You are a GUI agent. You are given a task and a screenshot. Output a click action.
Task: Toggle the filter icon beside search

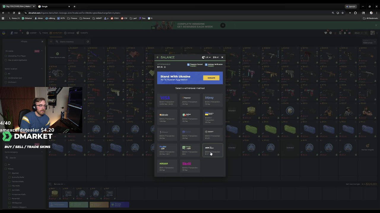click(x=51, y=42)
